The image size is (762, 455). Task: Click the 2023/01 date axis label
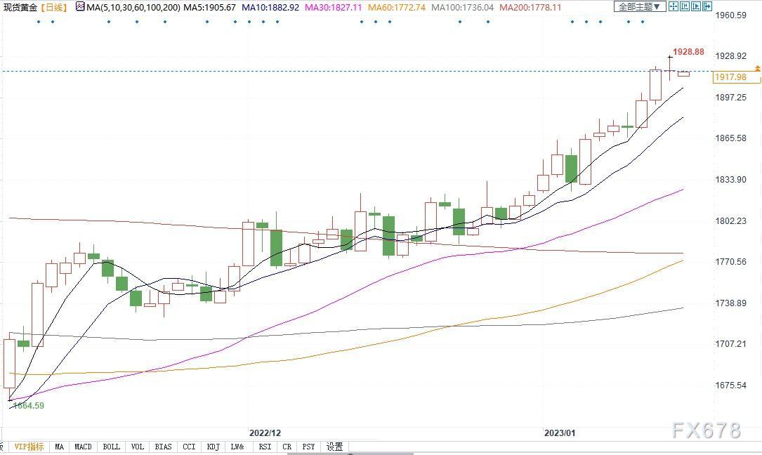(x=559, y=433)
